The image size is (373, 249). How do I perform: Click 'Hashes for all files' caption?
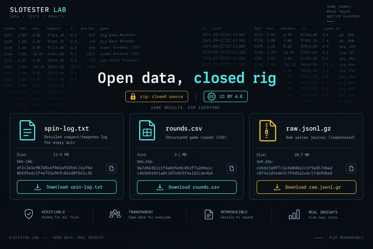(x=60, y=217)
